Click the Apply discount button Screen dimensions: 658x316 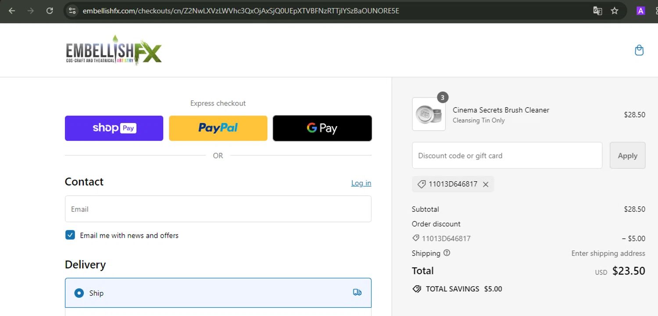tap(627, 155)
